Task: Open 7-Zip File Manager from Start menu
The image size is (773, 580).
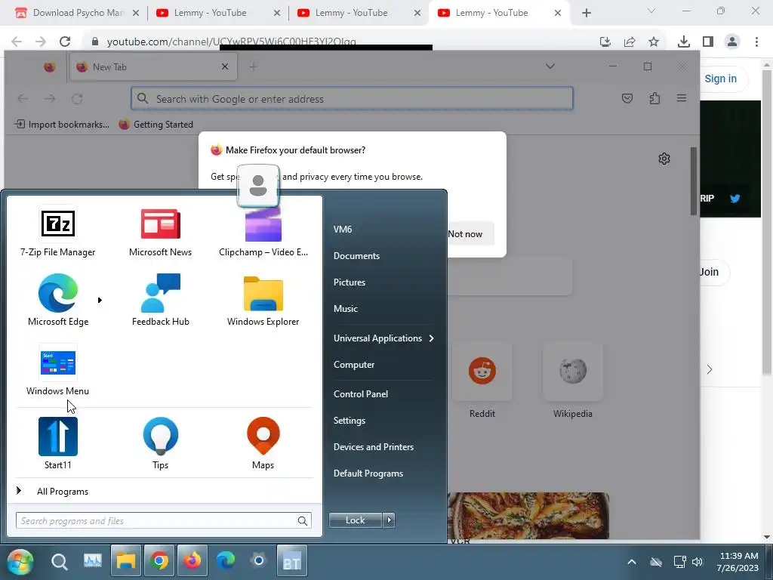Action: click(57, 231)
